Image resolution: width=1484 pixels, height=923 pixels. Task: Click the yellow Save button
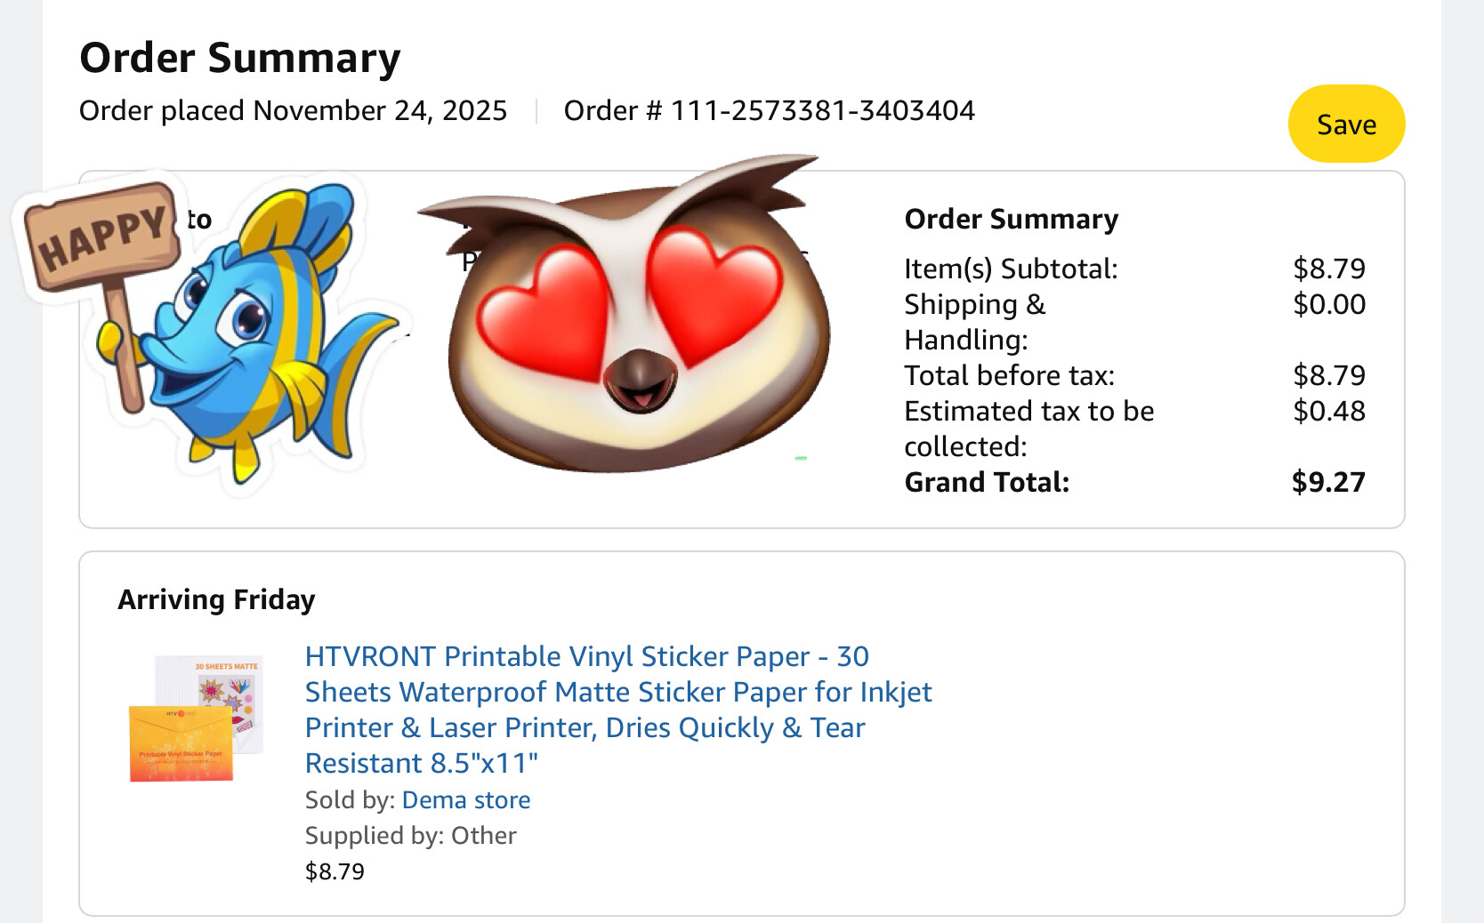pos(1346,124)
